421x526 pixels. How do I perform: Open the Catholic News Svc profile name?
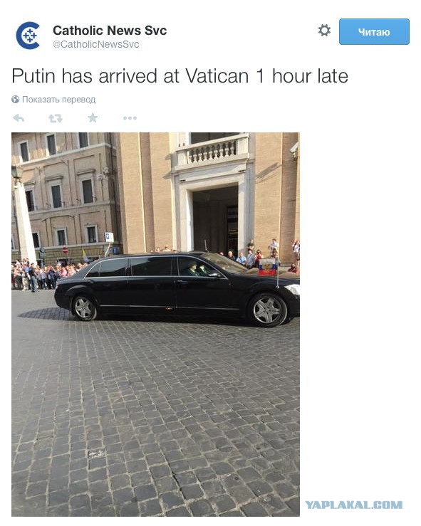coord(110,31)
